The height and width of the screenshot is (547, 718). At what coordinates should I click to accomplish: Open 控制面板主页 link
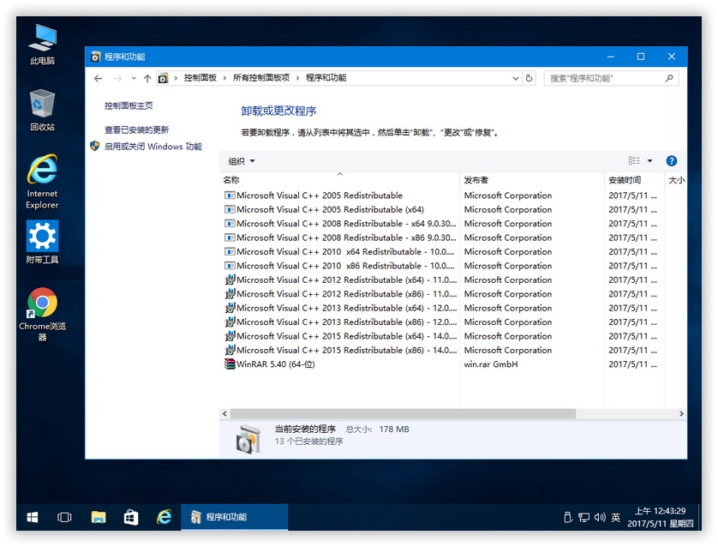(129, 105)
